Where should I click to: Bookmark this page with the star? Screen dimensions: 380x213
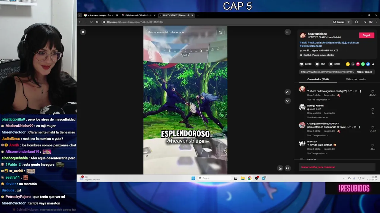[x=349, y=22]
